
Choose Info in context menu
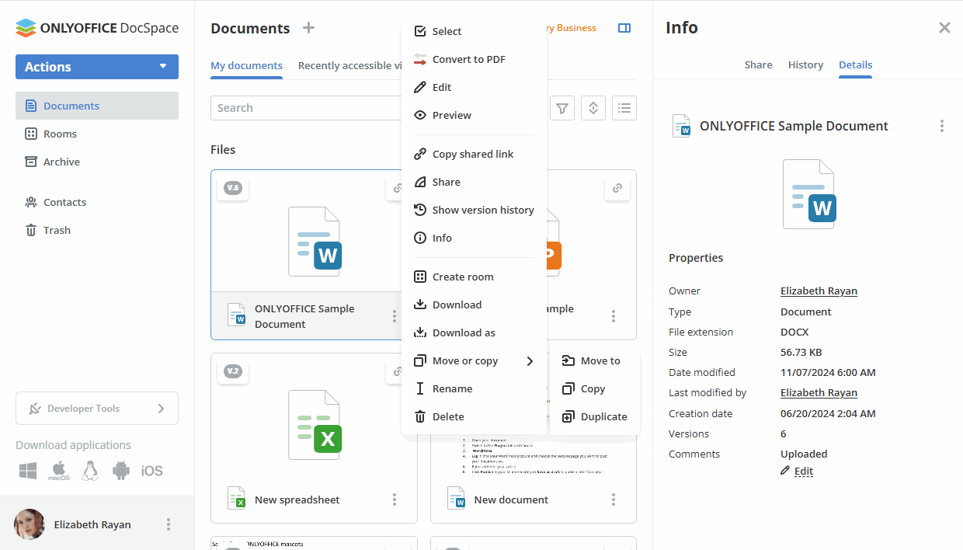click(474, 238)
